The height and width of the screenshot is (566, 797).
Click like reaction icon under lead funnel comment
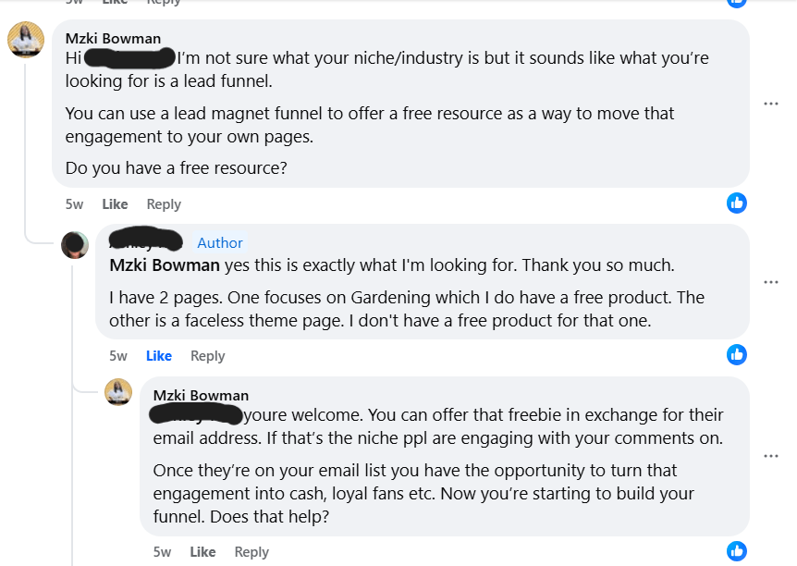click(x=737, y=203)
